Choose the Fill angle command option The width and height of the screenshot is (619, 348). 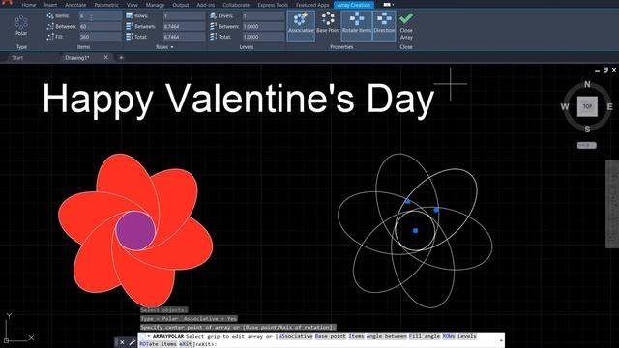point(425,336)
